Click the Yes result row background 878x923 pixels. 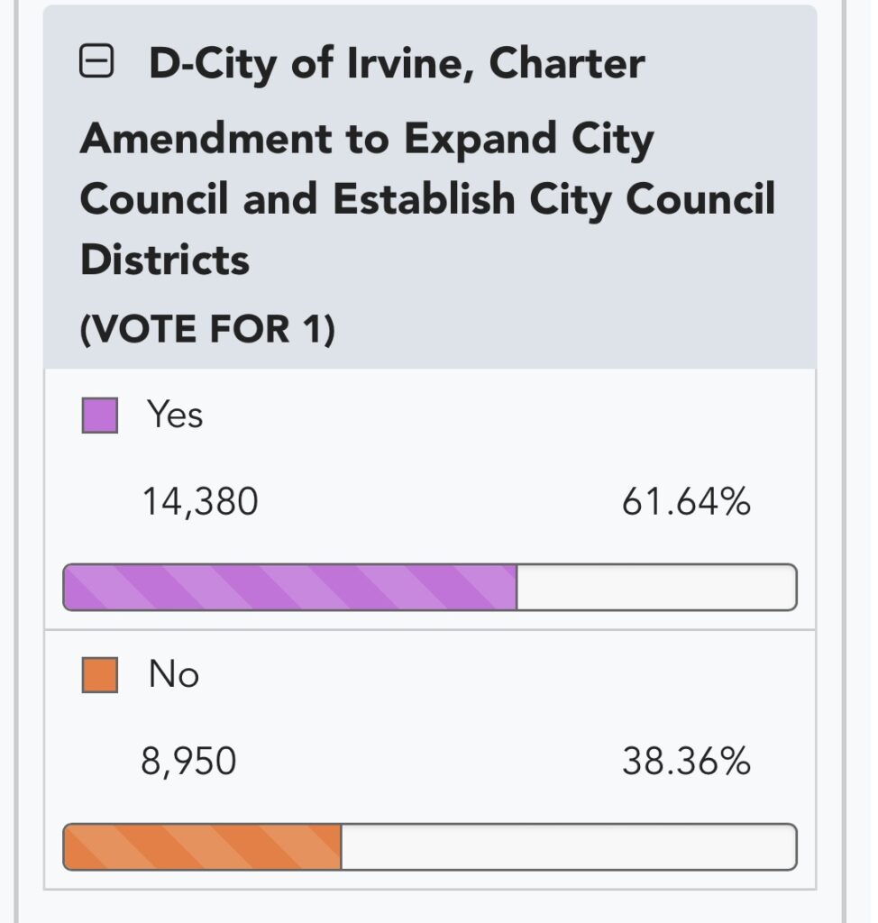coord(430,499)
